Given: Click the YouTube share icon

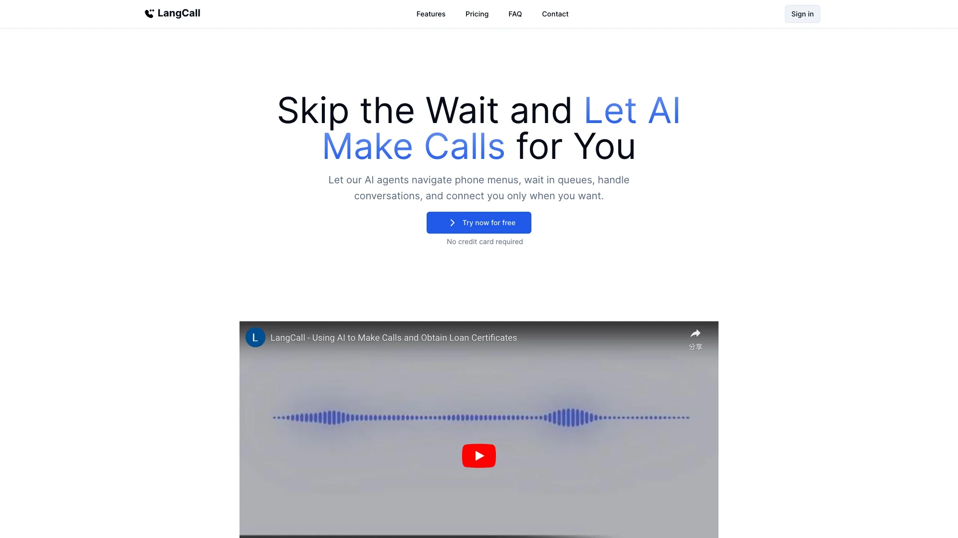Looking at the screenshot, I should [x=696, y=333].
